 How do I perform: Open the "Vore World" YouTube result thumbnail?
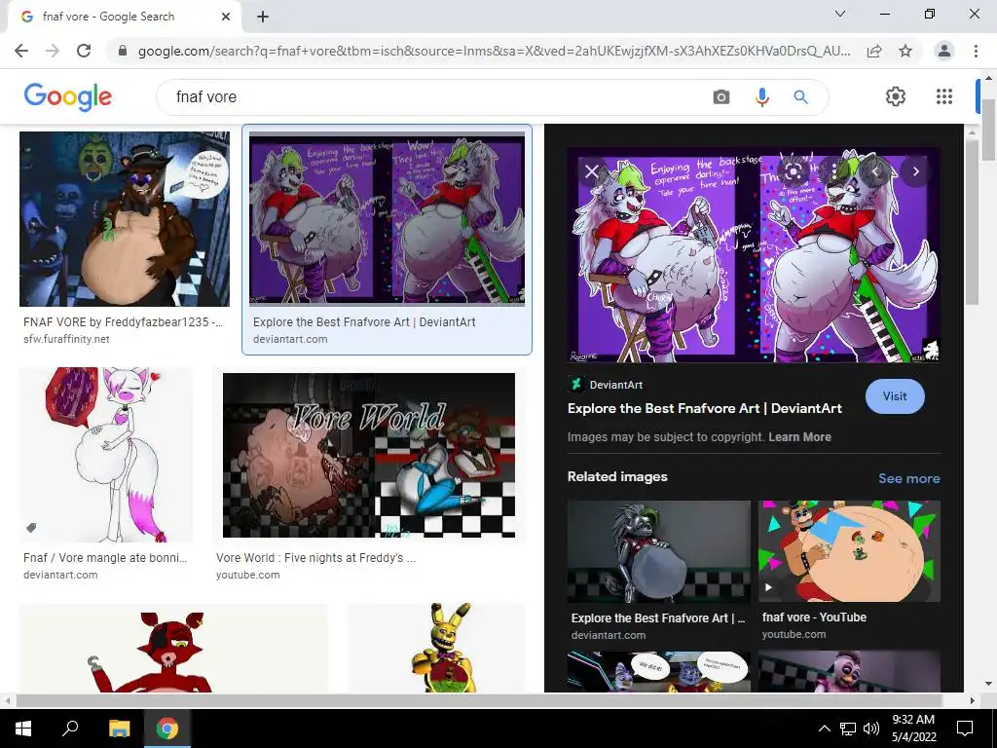pyautogui.click(x=369, y=456)
